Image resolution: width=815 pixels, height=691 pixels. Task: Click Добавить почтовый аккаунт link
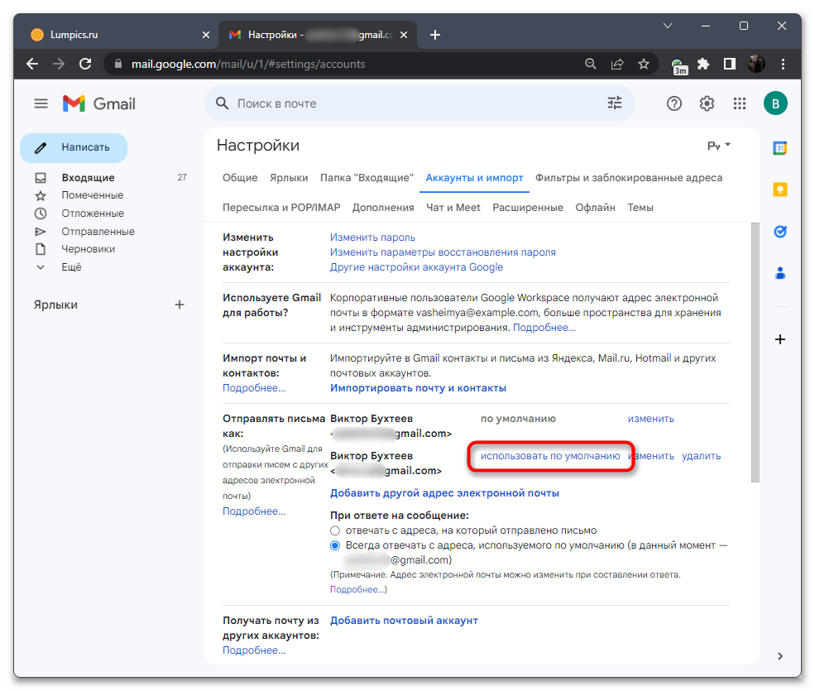click(404, 621)
